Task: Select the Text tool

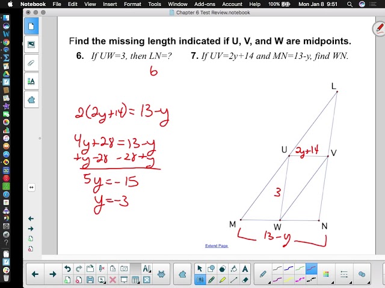Action: pos(245,269)
